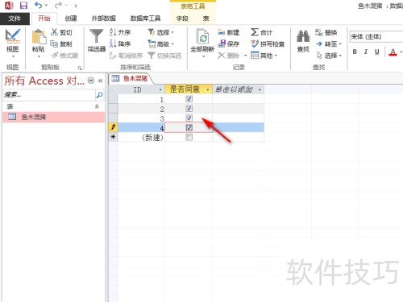Click the Find (查找) binoculars icon
The image size is (403, 302).
tap(303, 36)
